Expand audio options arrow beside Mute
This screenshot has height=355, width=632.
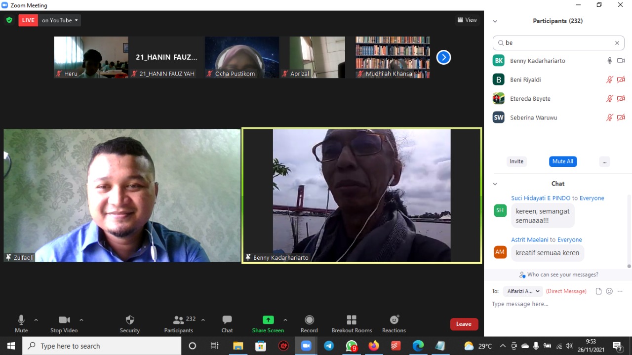pos(36,320)
